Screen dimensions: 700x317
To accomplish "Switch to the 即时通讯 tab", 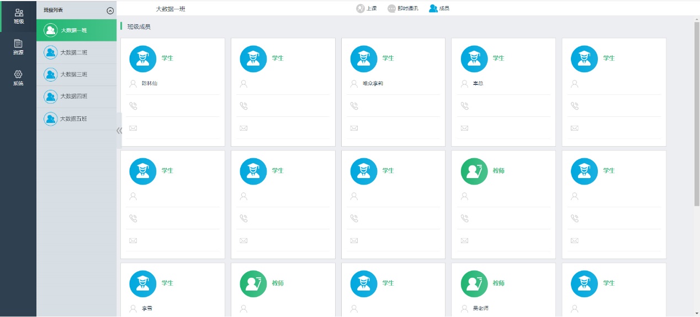I will pos(403,8).
